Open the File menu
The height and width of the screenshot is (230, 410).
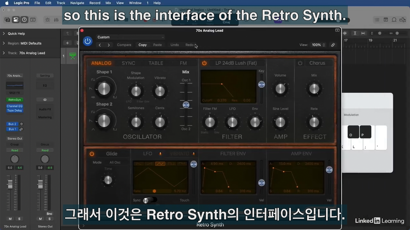tap(37, 3)
